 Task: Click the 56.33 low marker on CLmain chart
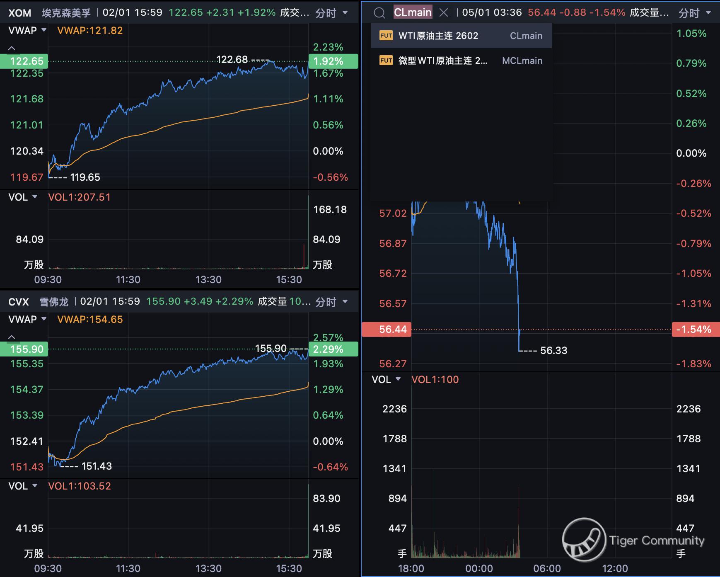[554, 351]
